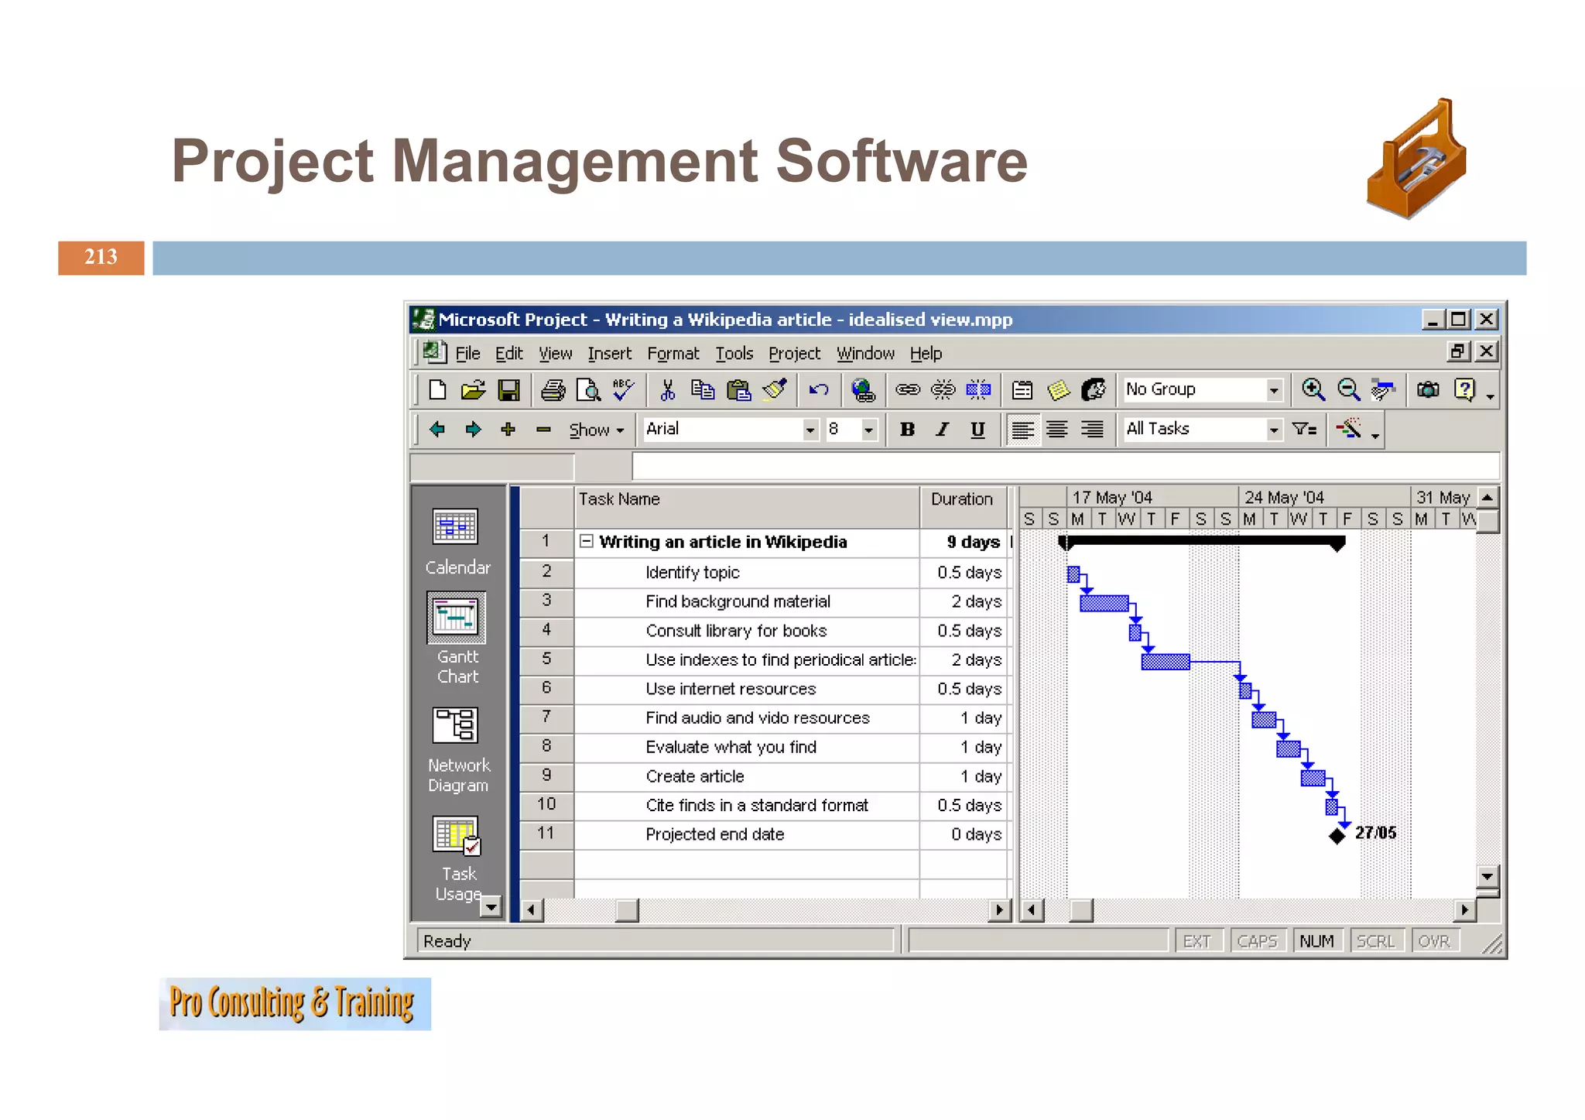Link the selected tasks

(907, 389)
